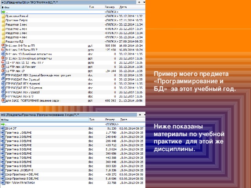Click the Раздатка 1 лек folder icon

pyautogui.click(x=3, y=25)
